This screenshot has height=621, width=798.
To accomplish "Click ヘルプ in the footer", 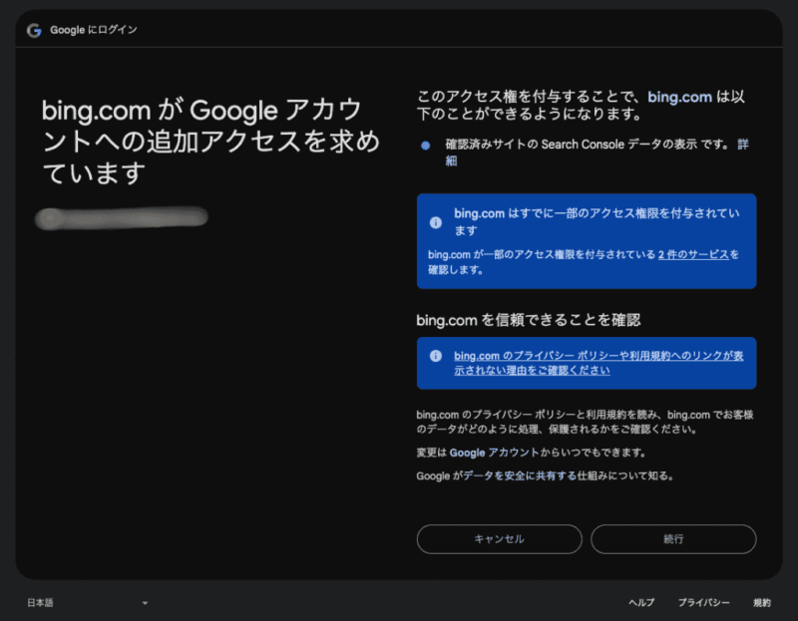I will (639, 602).
